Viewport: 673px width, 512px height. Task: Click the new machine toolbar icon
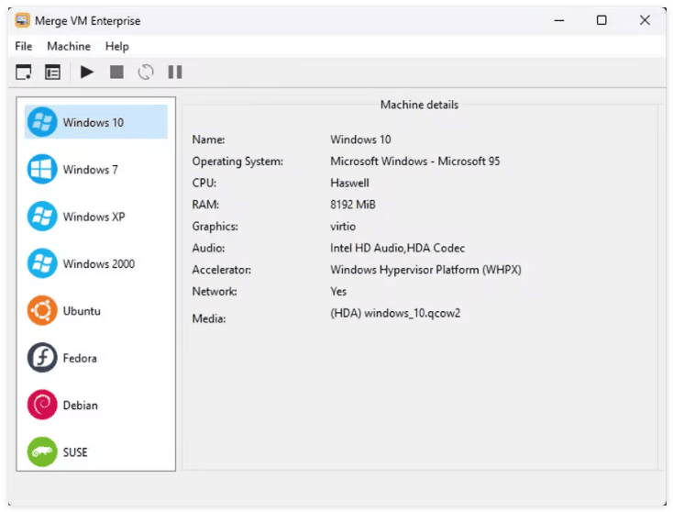(24, 72)
